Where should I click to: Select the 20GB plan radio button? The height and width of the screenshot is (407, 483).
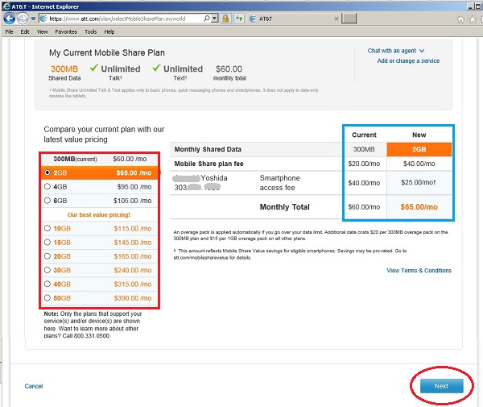tap(47, 256)
